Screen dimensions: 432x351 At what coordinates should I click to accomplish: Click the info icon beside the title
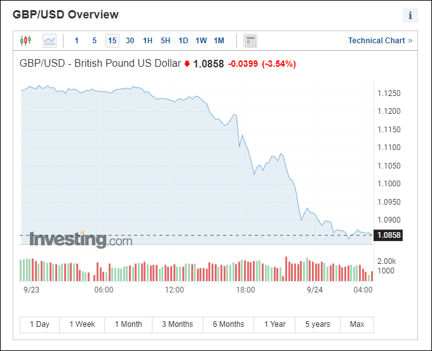pos(410,15)
